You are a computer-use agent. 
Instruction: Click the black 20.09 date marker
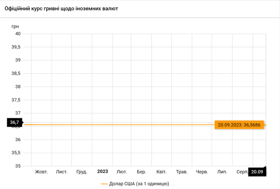[256, 172]
